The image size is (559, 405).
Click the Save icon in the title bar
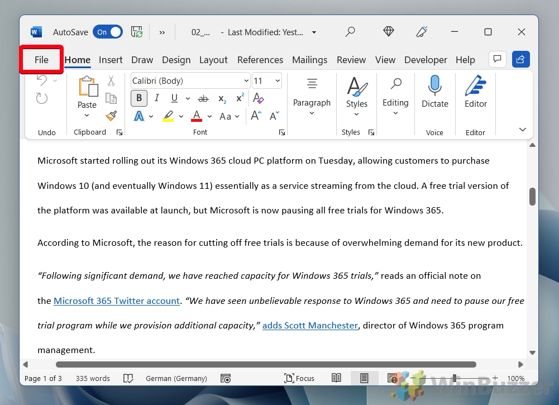click(137, 32)
